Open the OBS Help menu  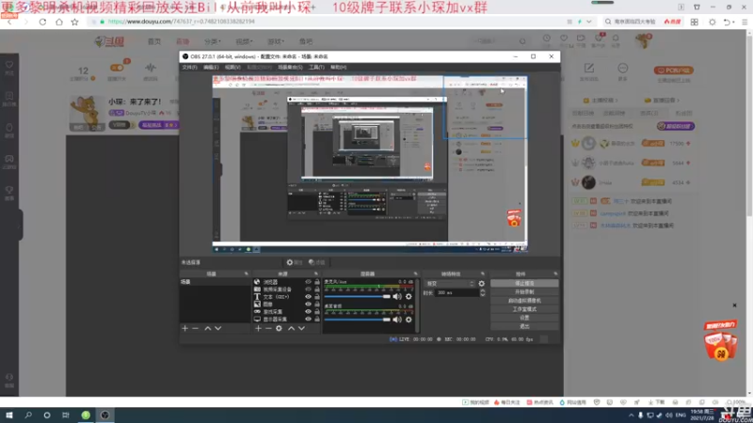pyautogui.click(x=338, y=67)
